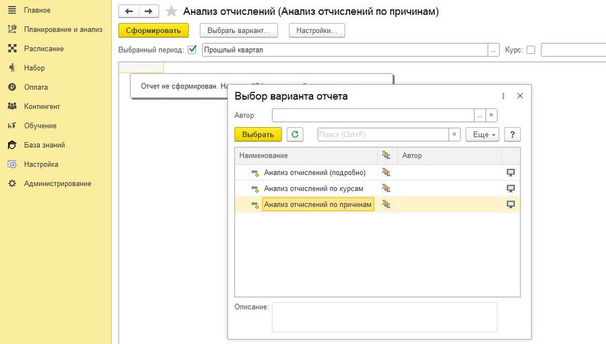Click the База знаний graduate cap icon
606x344 pixels.
point(12,145)
